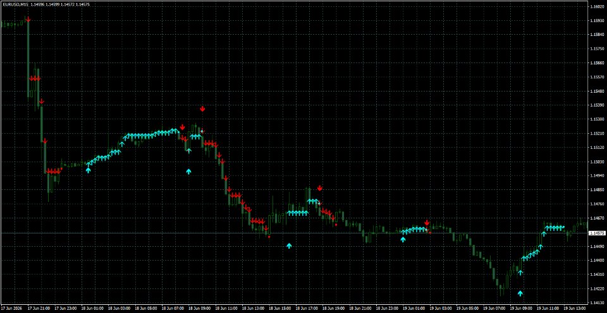Click the 1.15390 price scale label

pyautogui.click(x=596, y=105)
